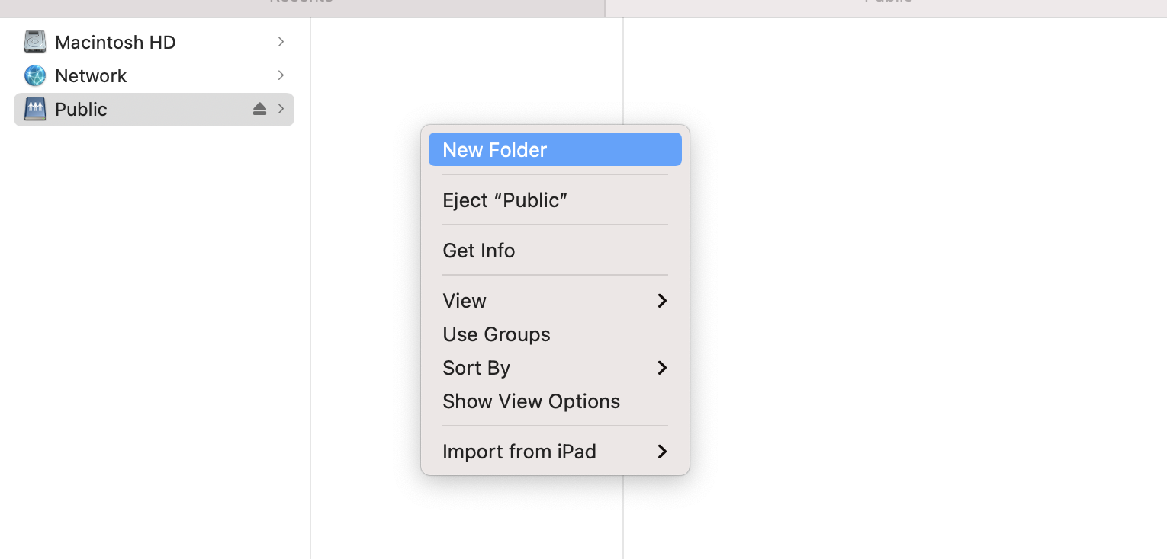Expand Macintosh HD with its chevron
1167x559 pixels.
pos(281,42)
